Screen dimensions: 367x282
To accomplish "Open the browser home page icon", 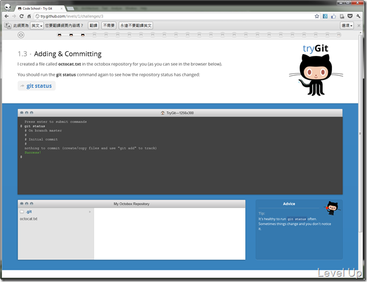I will (x=29, y=16).
